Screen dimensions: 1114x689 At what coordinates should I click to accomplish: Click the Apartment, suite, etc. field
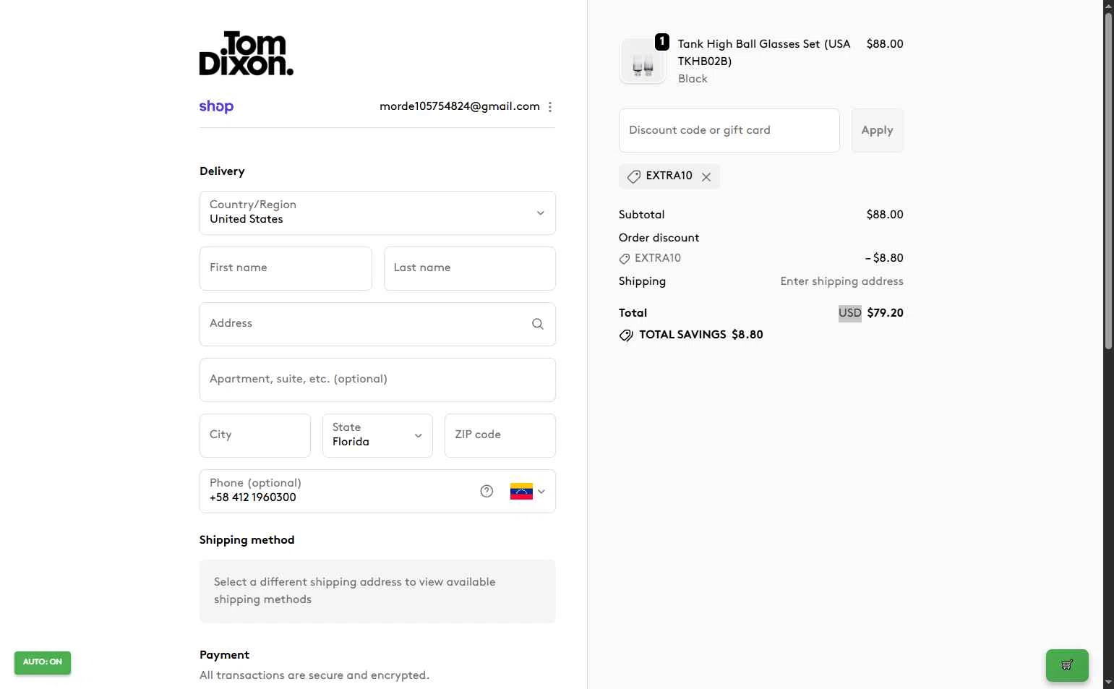[x=377, y=380]
